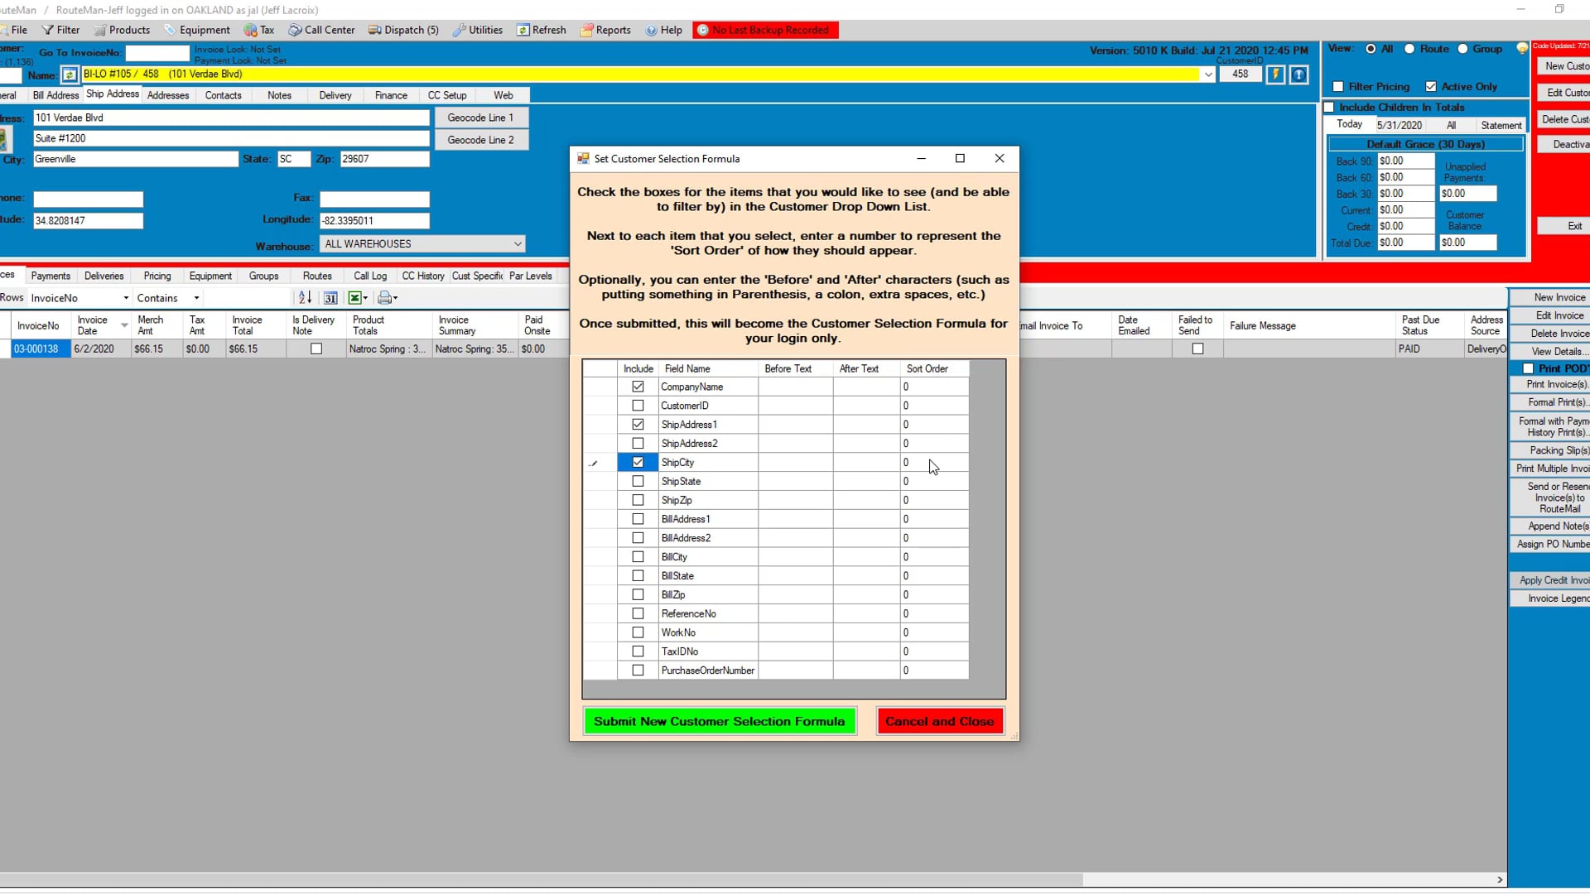This screenshot has height=894, width=1590.
Task: Click the Excel export icon
Action: click(354, 298)
